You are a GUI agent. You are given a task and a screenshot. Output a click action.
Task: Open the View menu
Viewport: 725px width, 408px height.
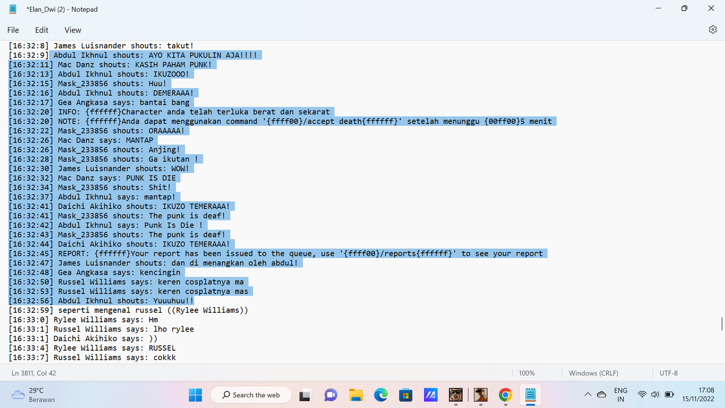coord(72,30)
